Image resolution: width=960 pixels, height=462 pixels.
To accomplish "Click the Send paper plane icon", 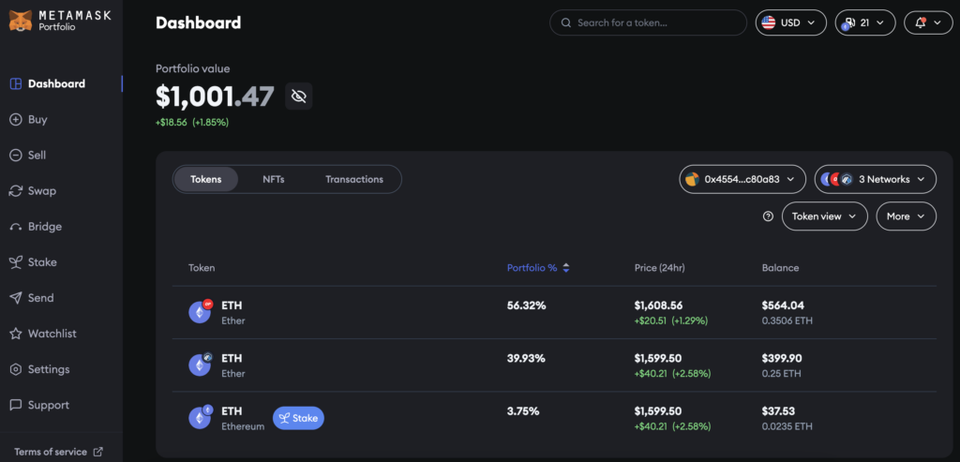I will tap(16, 298).
